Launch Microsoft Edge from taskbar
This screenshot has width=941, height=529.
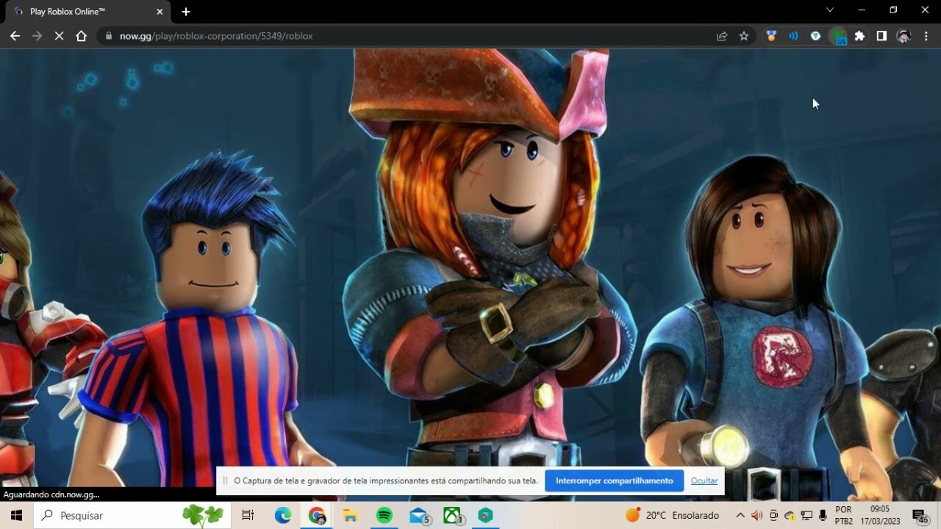coord(283,516)
